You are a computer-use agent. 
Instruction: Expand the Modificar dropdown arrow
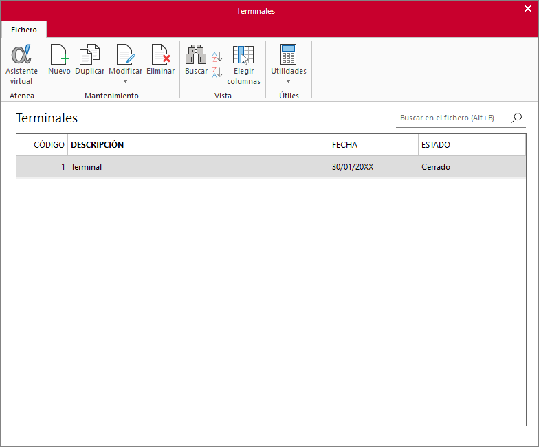125,81
